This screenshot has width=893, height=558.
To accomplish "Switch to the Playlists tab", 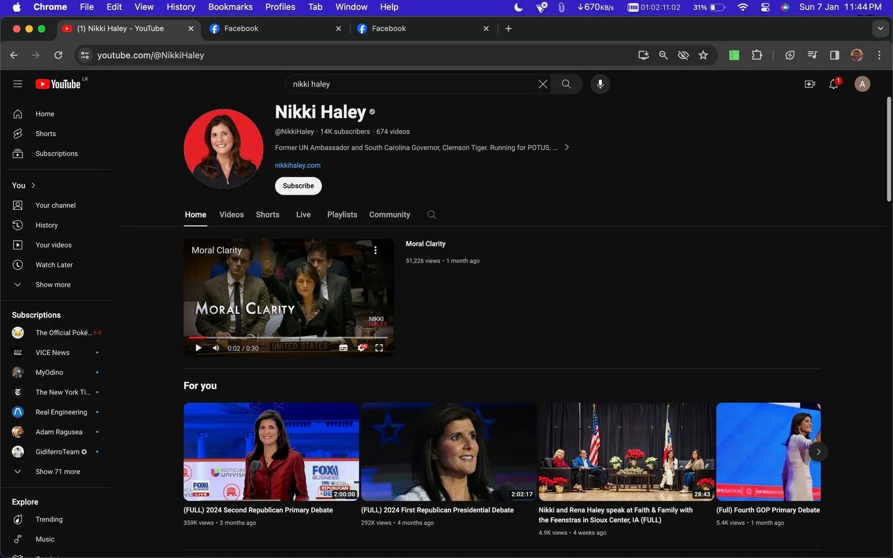I will [342, 214].
